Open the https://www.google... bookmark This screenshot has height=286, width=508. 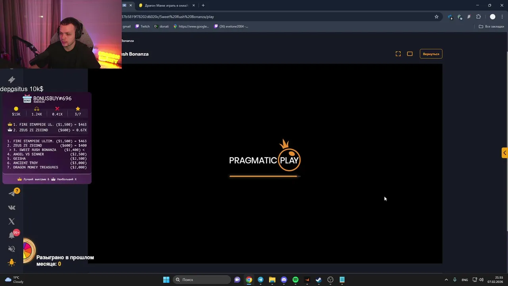191,27
